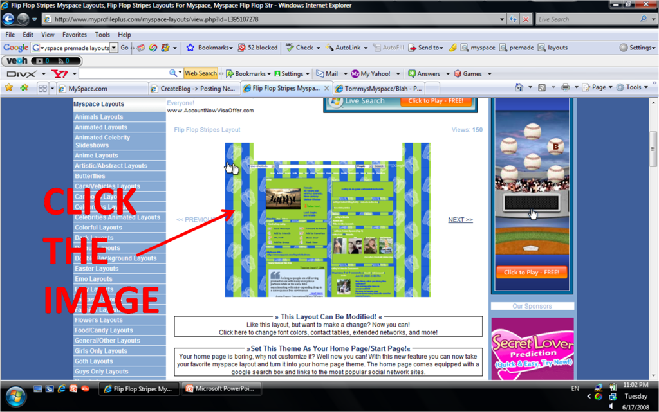Open Google Bookmarks star menu
Viewport: 659px width, 412px height.
tap(209, 48)
